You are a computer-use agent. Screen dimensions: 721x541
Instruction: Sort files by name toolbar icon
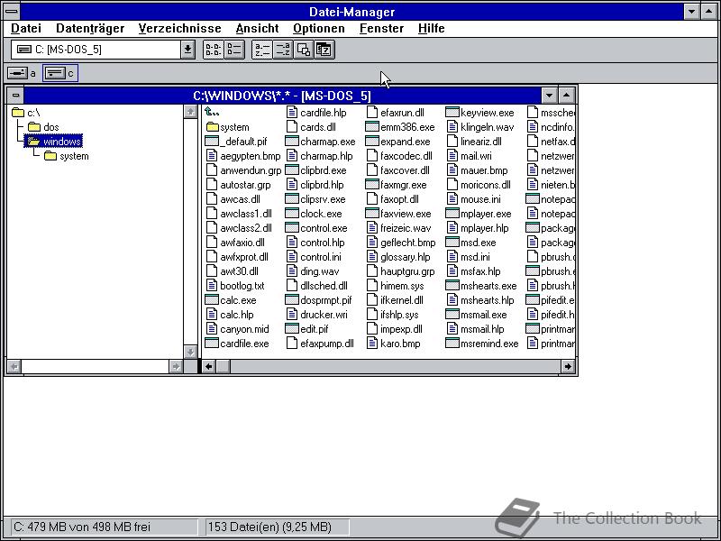pos(262,50)
